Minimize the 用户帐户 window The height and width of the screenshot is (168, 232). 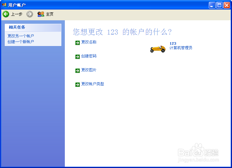coord(212,5)
